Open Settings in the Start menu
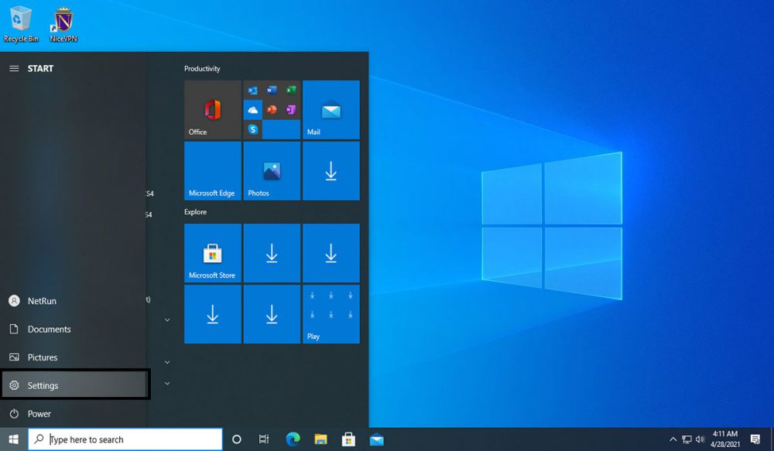This screenshot has height=451, width=774. coord(75,385)
